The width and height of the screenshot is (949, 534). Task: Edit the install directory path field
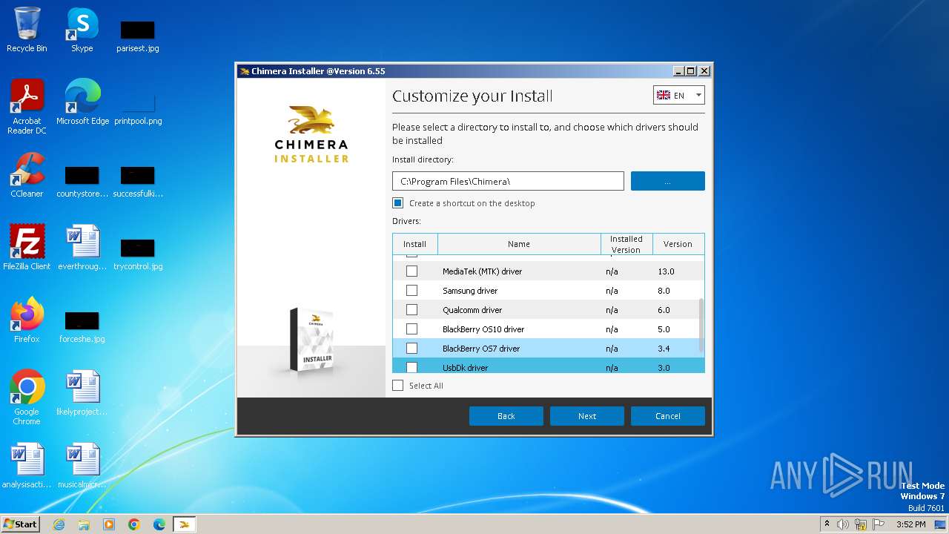(x=508, y=181)
